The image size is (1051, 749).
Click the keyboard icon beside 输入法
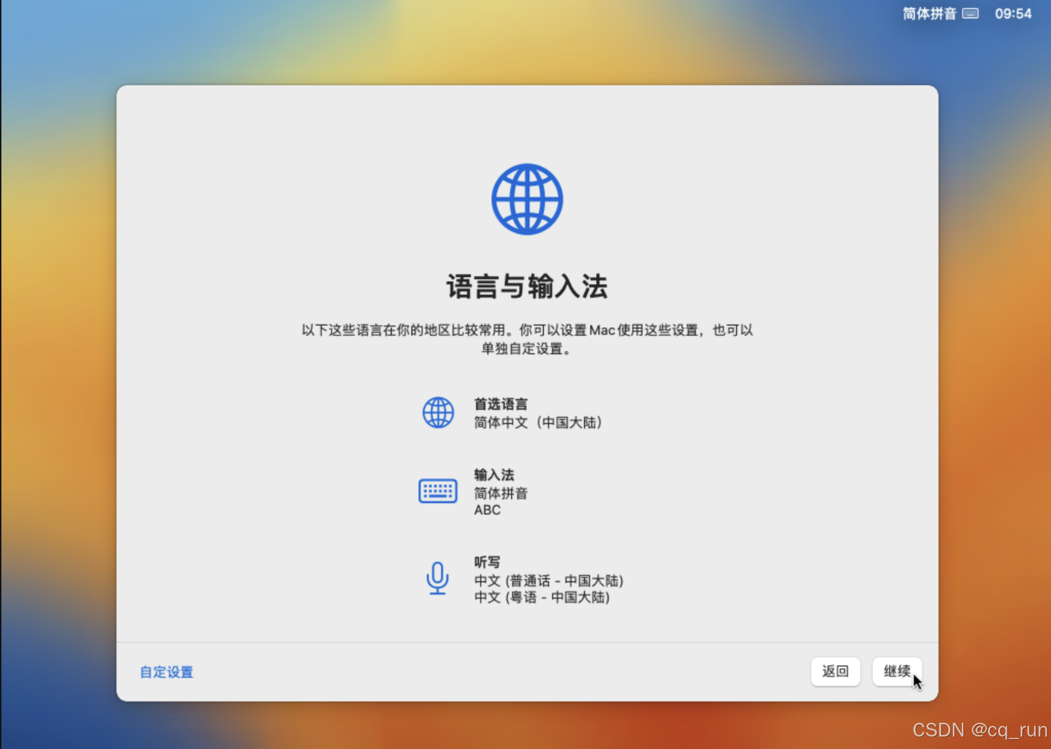438,491
